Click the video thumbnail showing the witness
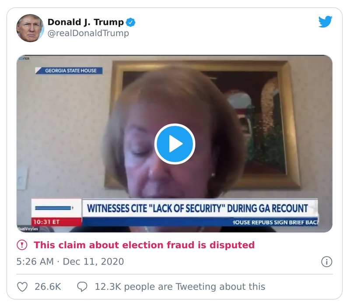 pos(175,142)
